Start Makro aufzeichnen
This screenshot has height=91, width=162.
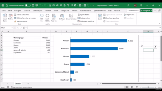(x=22, y=15)
